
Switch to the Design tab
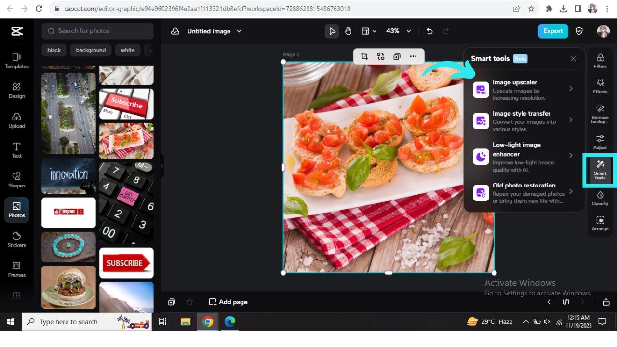[x=16, y=91]
